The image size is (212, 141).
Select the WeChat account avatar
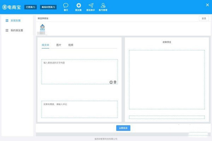coord(42,27)
